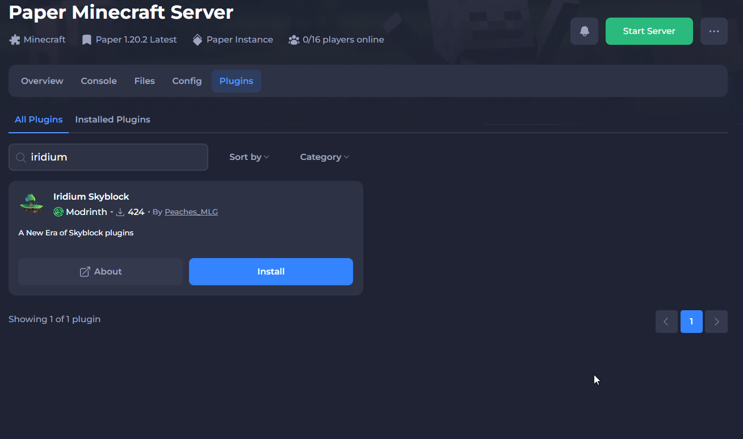Image resolution: width=743 pixels, height=439 pixels.
Task: Go to the next results page arrow
Action: (716, 322)
